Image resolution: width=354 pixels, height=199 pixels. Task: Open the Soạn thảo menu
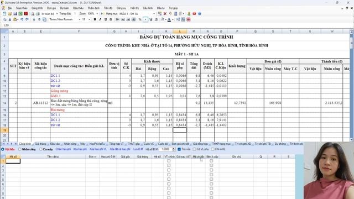click(x=22, y=8)
